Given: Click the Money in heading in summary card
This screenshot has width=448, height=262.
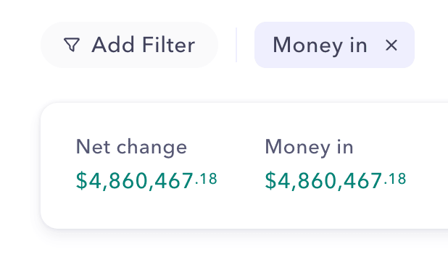Looking at the screenshot, I should pyautogui.click(x=309, y=147).
